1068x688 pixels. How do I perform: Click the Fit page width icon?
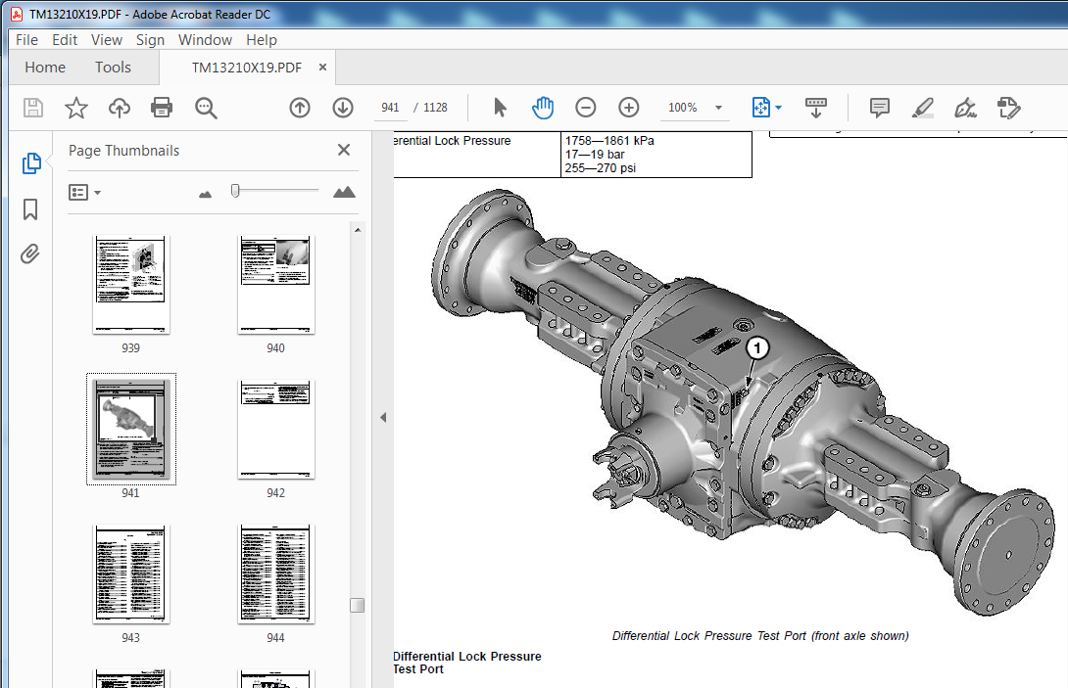pyautogui.click(x=760, y=108)
